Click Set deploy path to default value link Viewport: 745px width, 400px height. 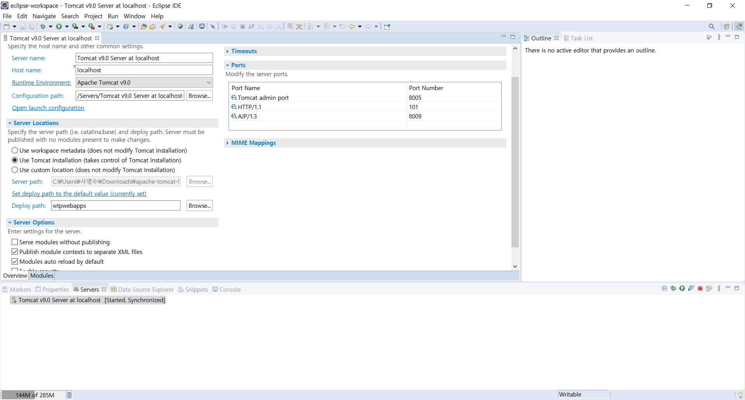coord(79,193)
